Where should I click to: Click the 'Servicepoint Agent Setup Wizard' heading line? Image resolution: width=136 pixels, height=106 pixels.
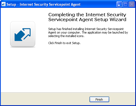point(87,19)
